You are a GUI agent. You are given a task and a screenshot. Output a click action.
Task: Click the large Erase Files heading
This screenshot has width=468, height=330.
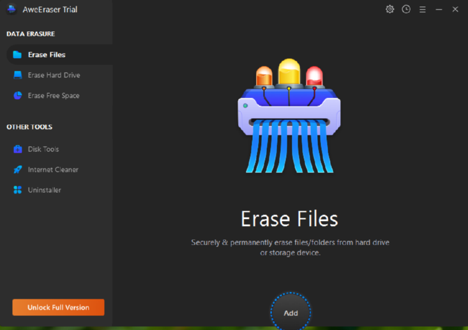point(289,219)
